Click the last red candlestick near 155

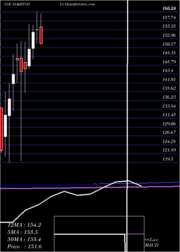click(x=41, y=35)
